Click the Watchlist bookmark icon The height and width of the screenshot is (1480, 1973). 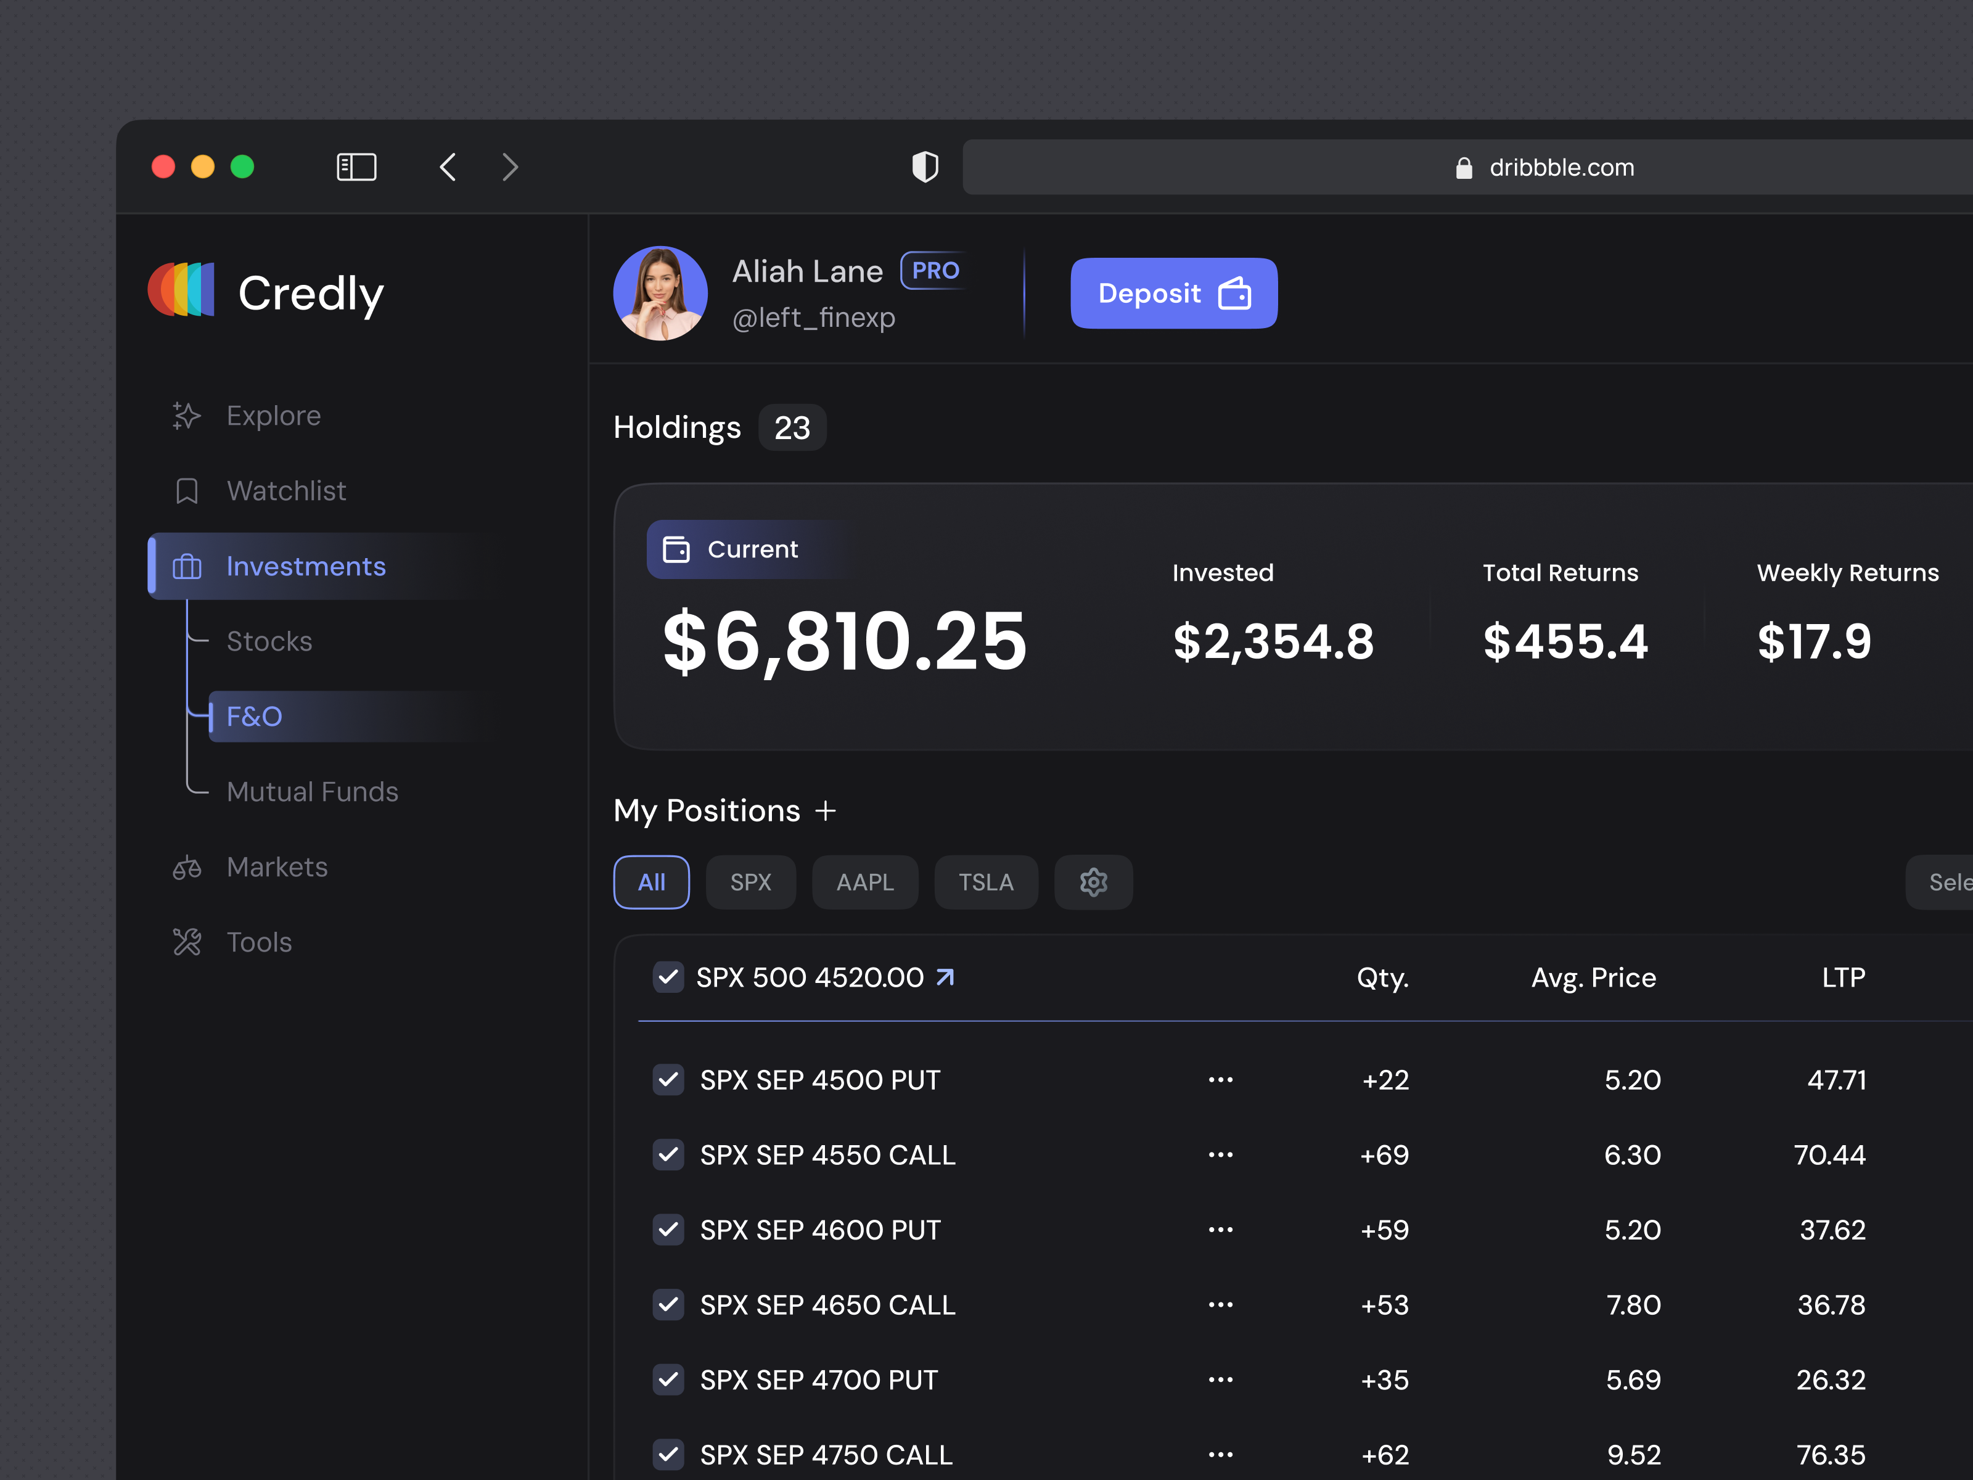186,491
